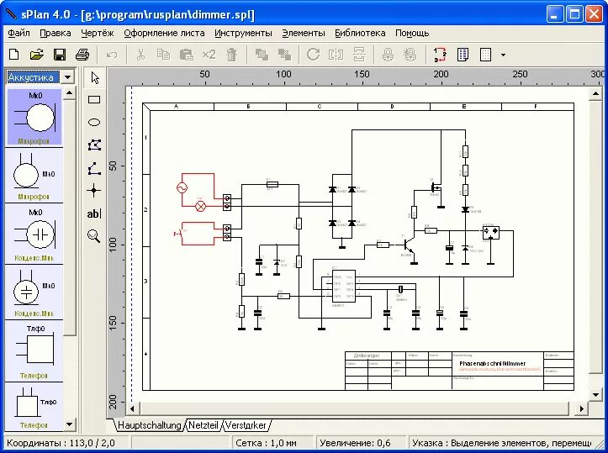This screenshot has height=453, width=608.
Task: Open the Библиотека menu
Action: [x=360, y=33]
